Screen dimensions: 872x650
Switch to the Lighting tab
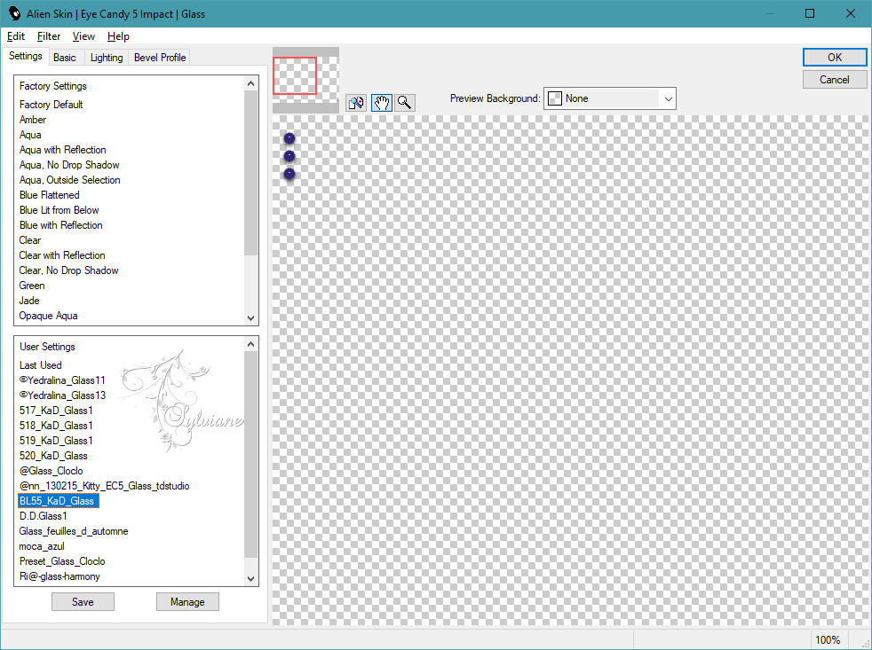pyautogui.click(x=107, y=58)
